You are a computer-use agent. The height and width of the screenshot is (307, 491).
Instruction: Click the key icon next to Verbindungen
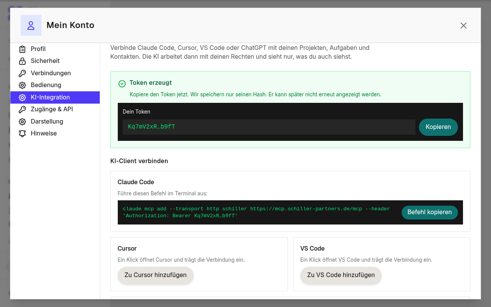[x=23, y=73]
